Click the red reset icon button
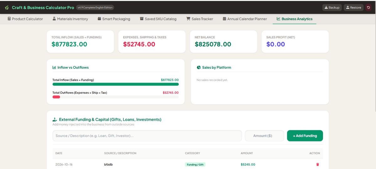The width and height of the screenshot is (376, 169). (x=368, y=7)
